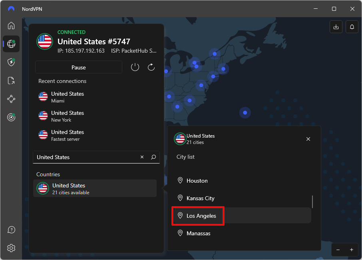Click the City list heading
Viewport: 362px width, 260px height.
185,157
